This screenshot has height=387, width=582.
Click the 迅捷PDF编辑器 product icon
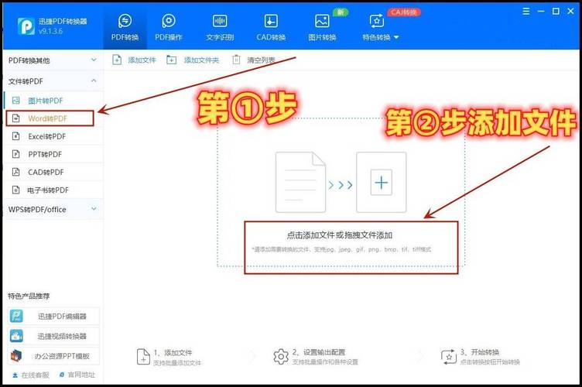(x=16, y=316)
